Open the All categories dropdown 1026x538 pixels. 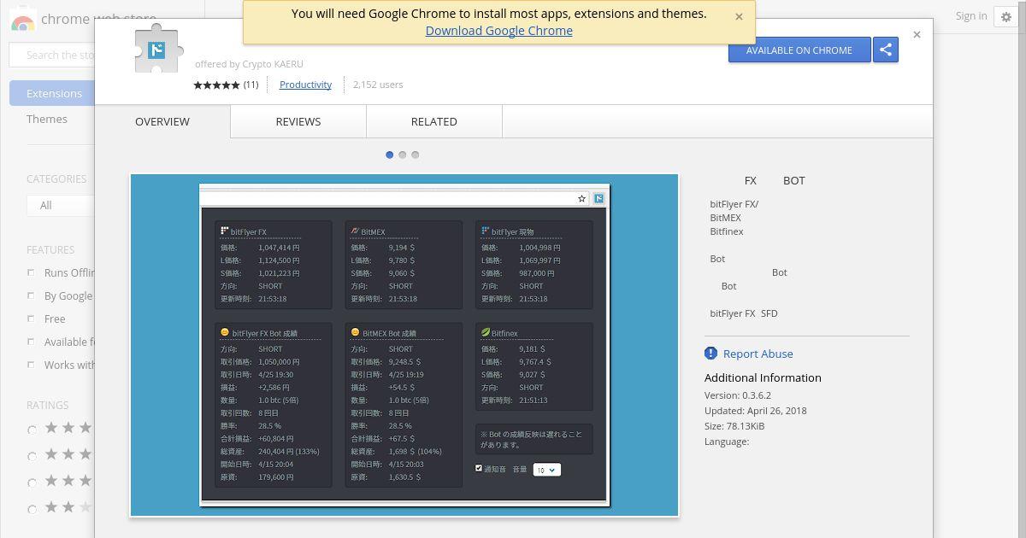point(60,205)
